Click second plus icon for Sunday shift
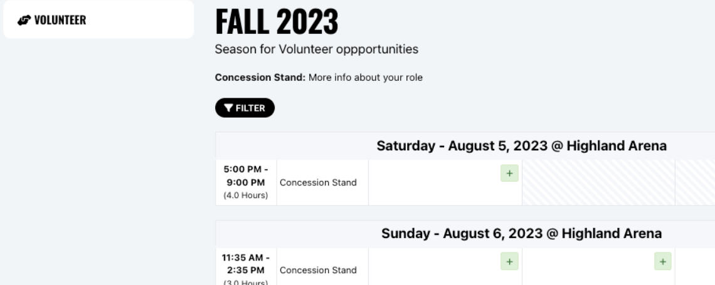Image resolution: width=715 pixels, height=285 pixels. point(662,262)
